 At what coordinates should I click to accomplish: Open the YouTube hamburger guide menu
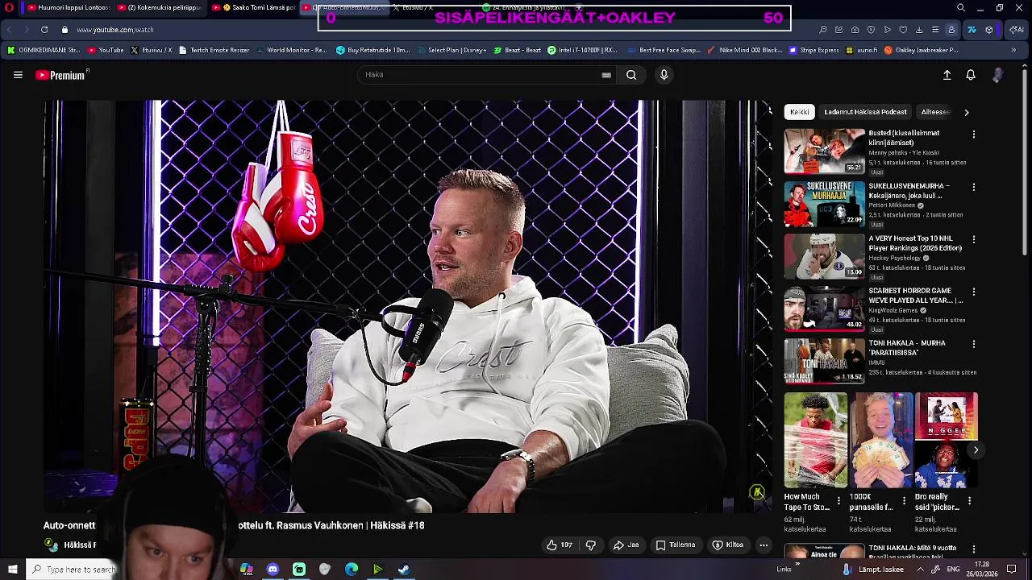tap(18, 75)
